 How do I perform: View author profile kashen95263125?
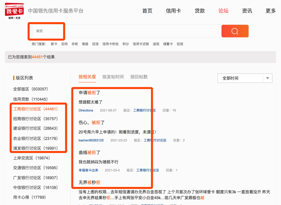point(91,140)
